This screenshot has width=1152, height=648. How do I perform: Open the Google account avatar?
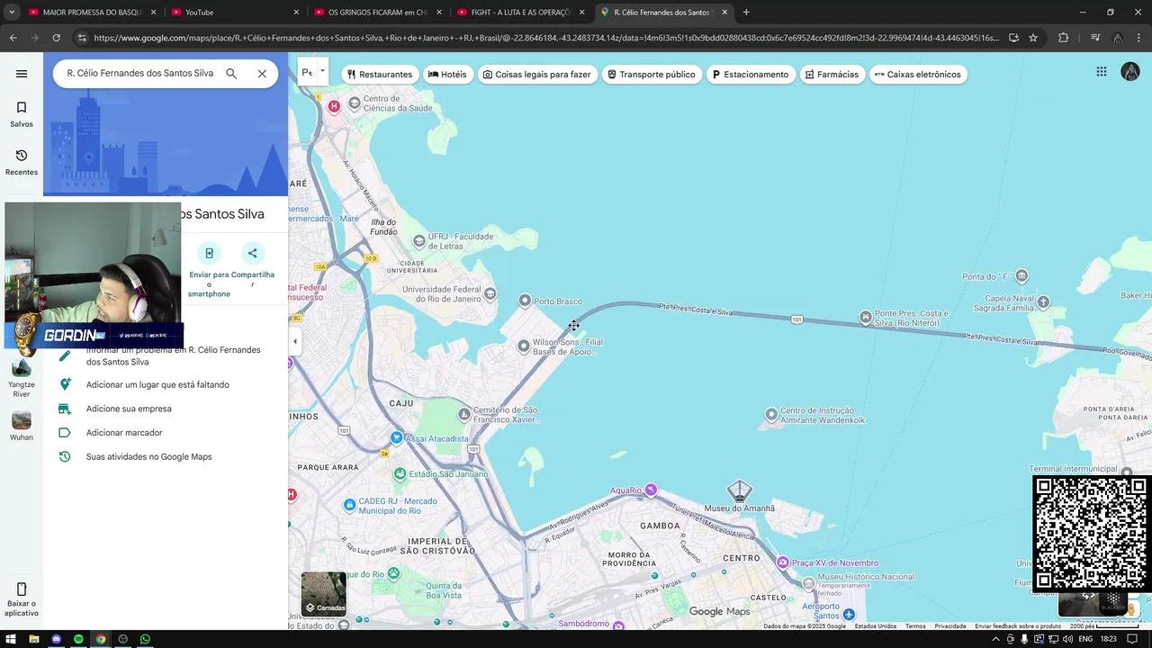[1130, 72]
